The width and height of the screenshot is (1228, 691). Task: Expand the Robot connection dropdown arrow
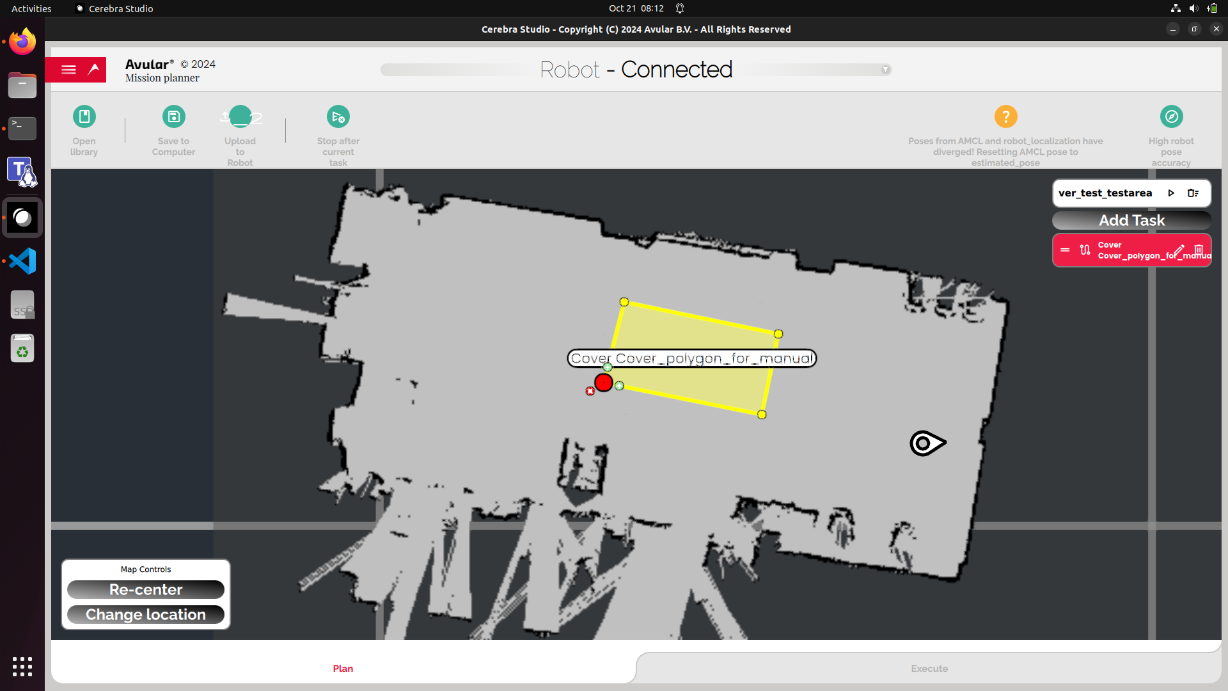885,70
